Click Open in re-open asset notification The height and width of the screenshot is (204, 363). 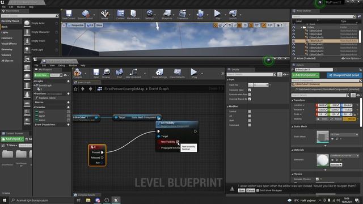coord(241,190)
